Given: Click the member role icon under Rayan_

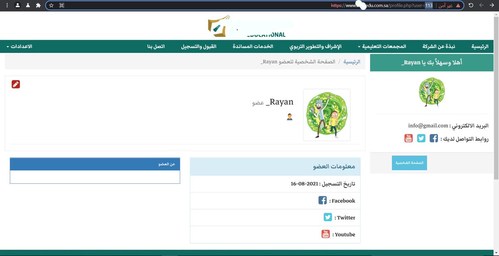Looking at the screenshot, I should [x=290, y=117].
